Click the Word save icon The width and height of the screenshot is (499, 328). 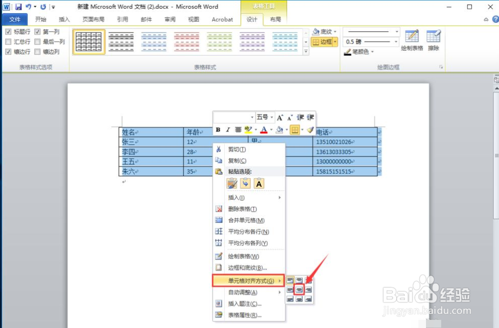[x=19, y=7]
